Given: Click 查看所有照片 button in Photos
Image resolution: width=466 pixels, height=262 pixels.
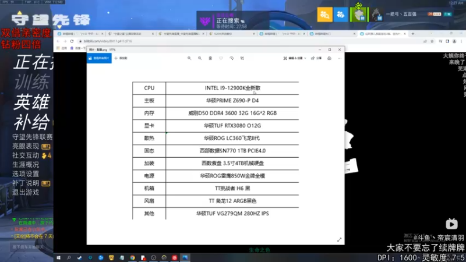Looking at the screenshot, I should click(99, 58).
